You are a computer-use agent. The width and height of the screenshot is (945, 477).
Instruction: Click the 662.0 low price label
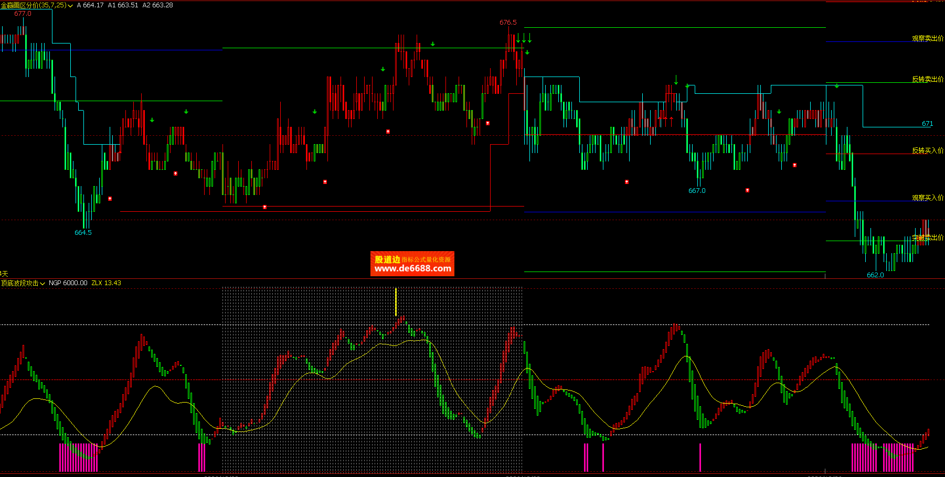coord(875,275)
